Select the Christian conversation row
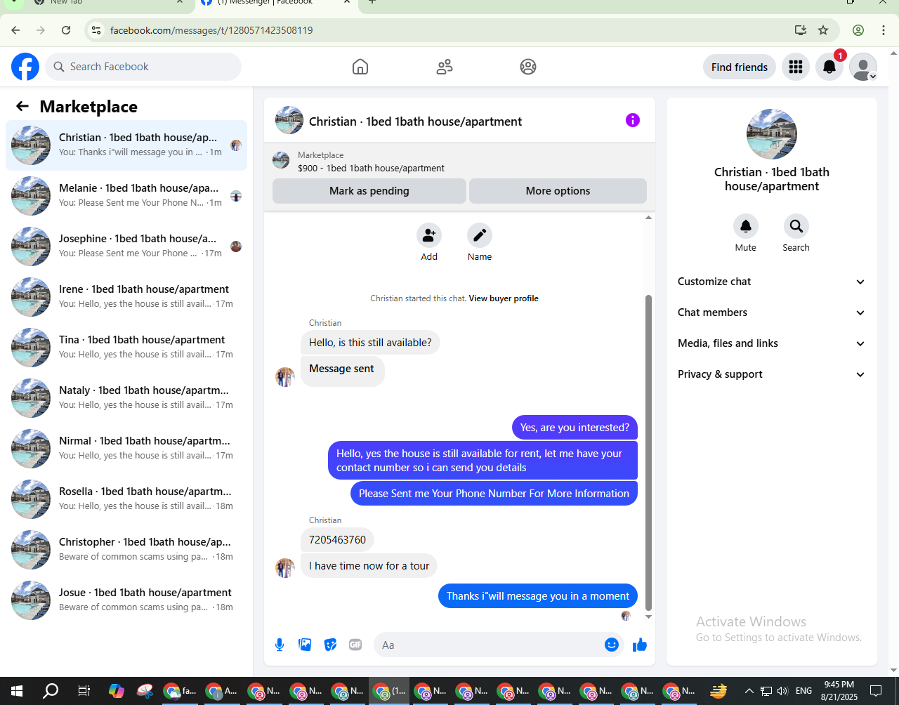The image size is (899, 705). pyautogui.click(x=126, y=145)
